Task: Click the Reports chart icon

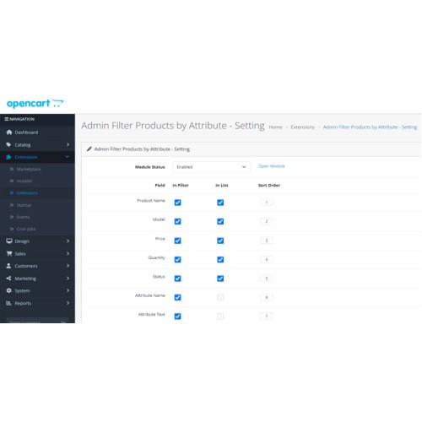Action: [8, 303]
